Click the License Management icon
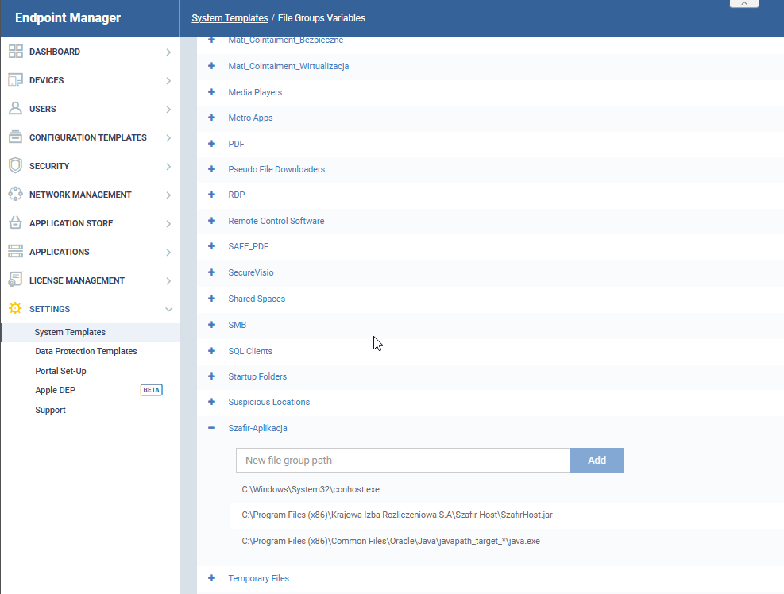 pos(15,280)
